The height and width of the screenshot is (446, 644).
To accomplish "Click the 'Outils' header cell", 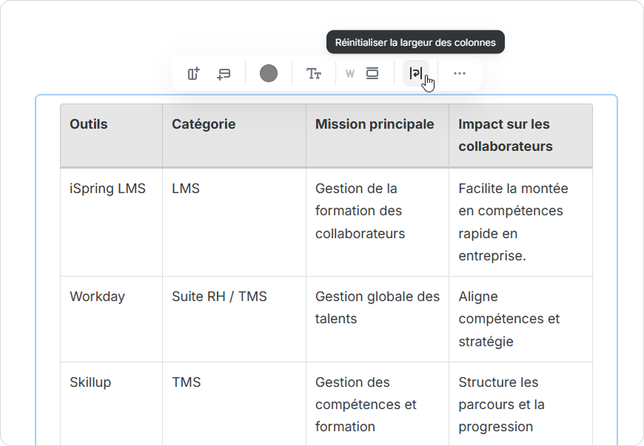I will click(x=89, y=124).
